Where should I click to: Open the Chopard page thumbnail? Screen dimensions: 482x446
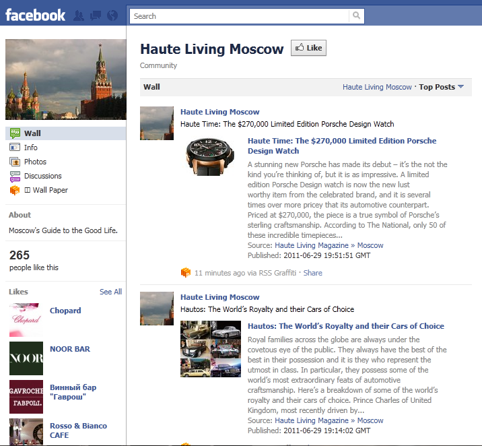click(x=26, y=320)
